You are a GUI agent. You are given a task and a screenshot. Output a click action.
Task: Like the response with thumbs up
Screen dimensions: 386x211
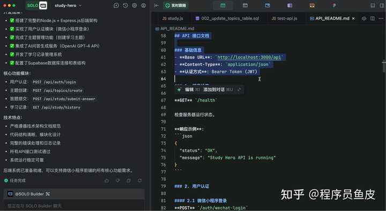point(107,181)
